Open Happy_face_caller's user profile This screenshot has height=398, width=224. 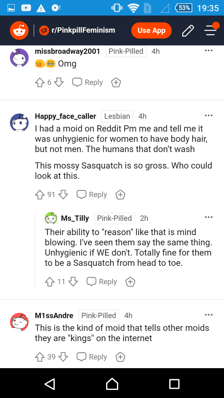66,116
